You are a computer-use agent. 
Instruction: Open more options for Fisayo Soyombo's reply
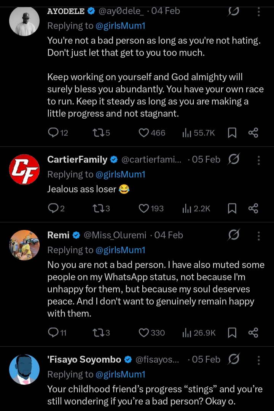(258, 360)
